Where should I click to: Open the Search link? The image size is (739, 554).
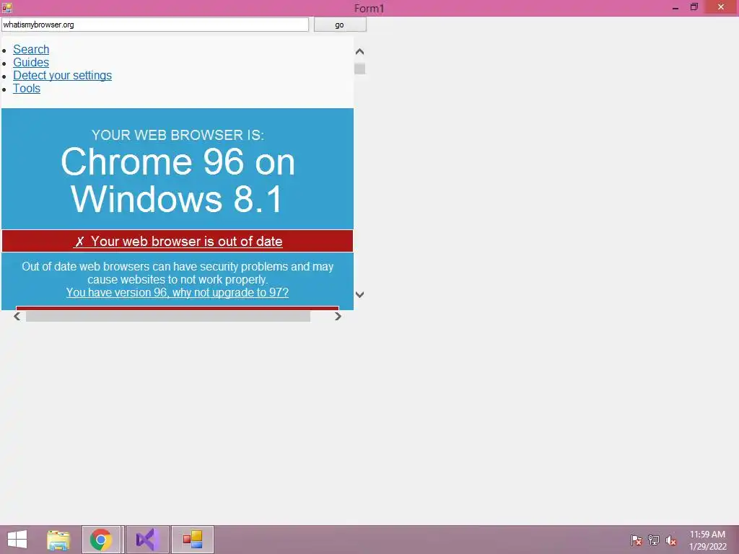31,50
